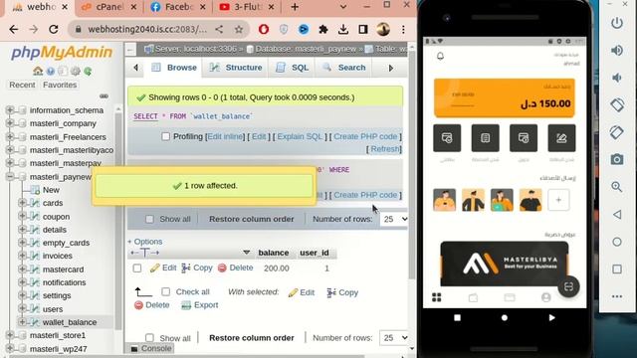Click emulator home circle button

point(617,242)
